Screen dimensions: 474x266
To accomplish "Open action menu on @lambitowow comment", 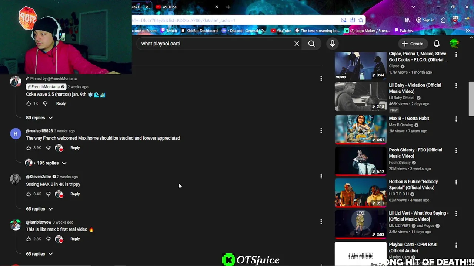I will coord(321,222).
